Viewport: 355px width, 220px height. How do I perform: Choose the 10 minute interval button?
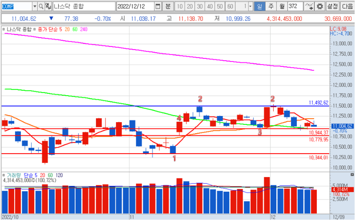point(180,6)
